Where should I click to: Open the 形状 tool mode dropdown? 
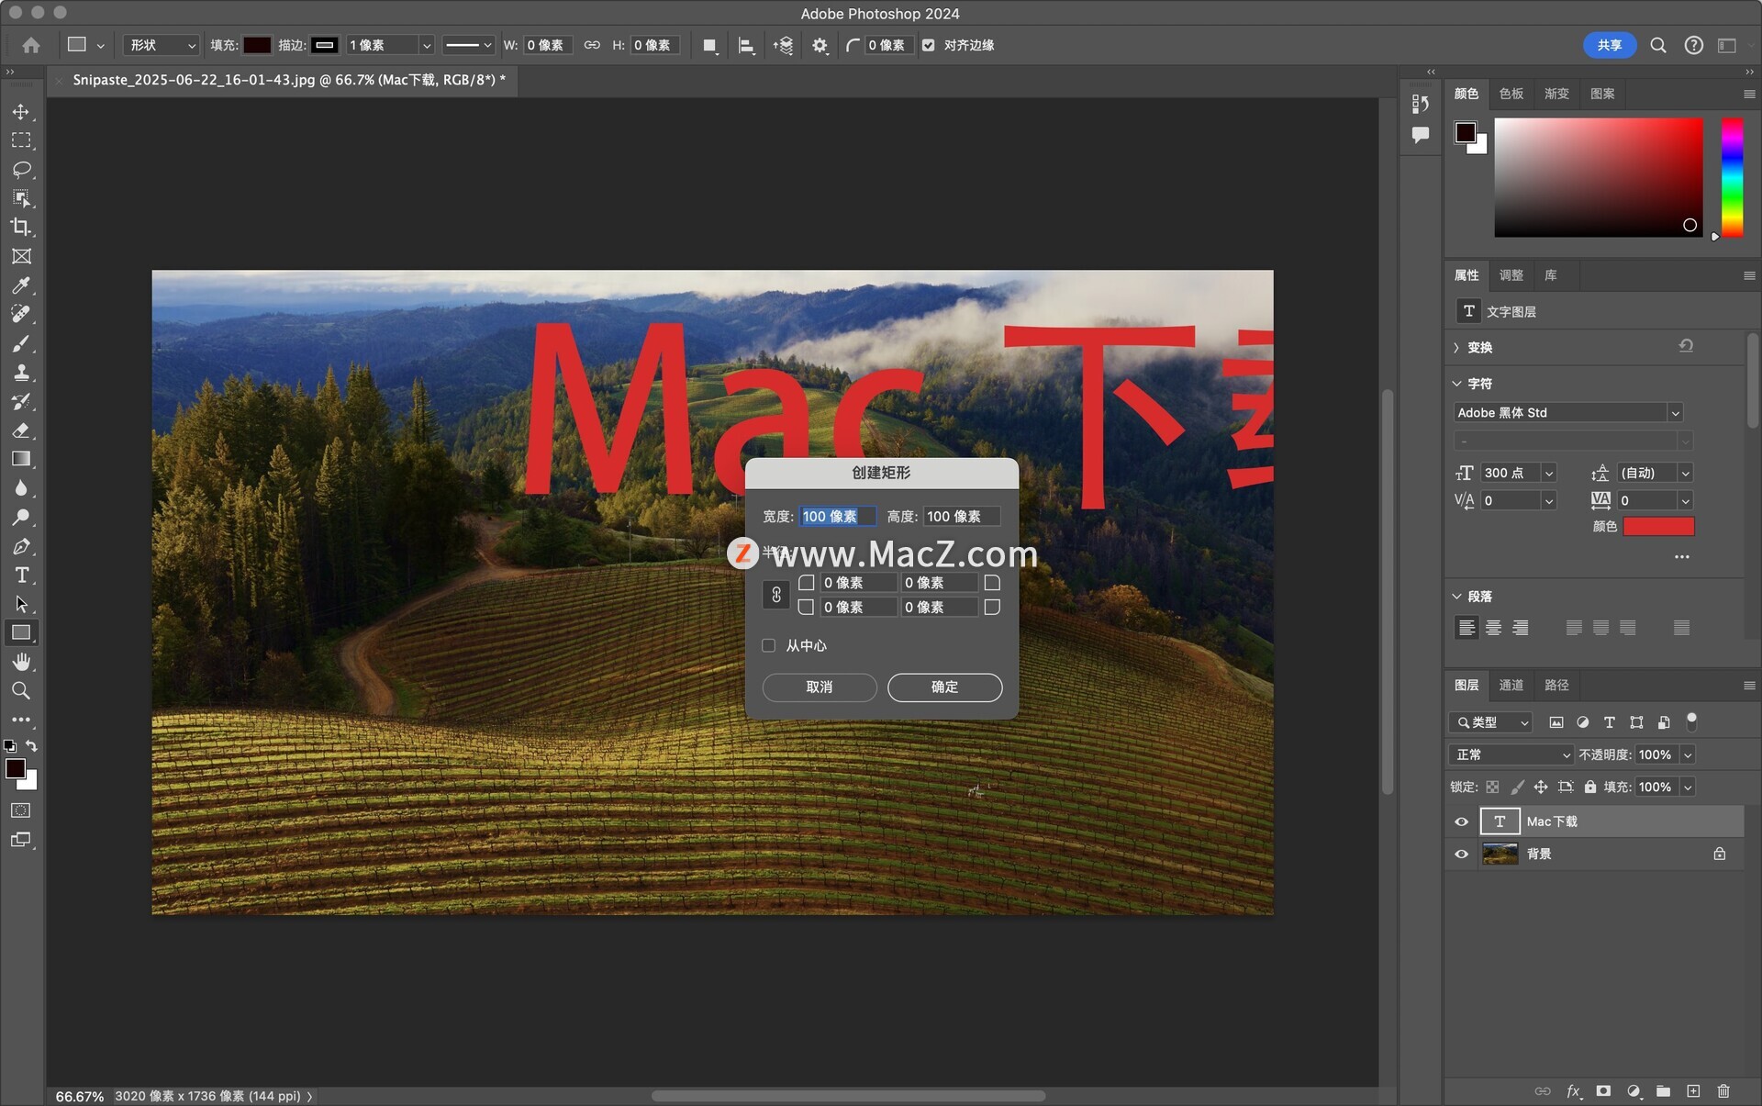click(162, 45)
